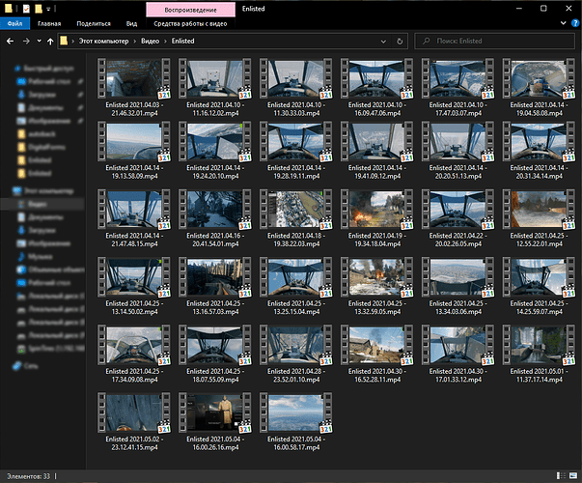This screenshot has width=582, height=483.
Task: Select video Enlisted 2021.04.14 - 19.04.58.08.mp4
Action: coord(539,87)
